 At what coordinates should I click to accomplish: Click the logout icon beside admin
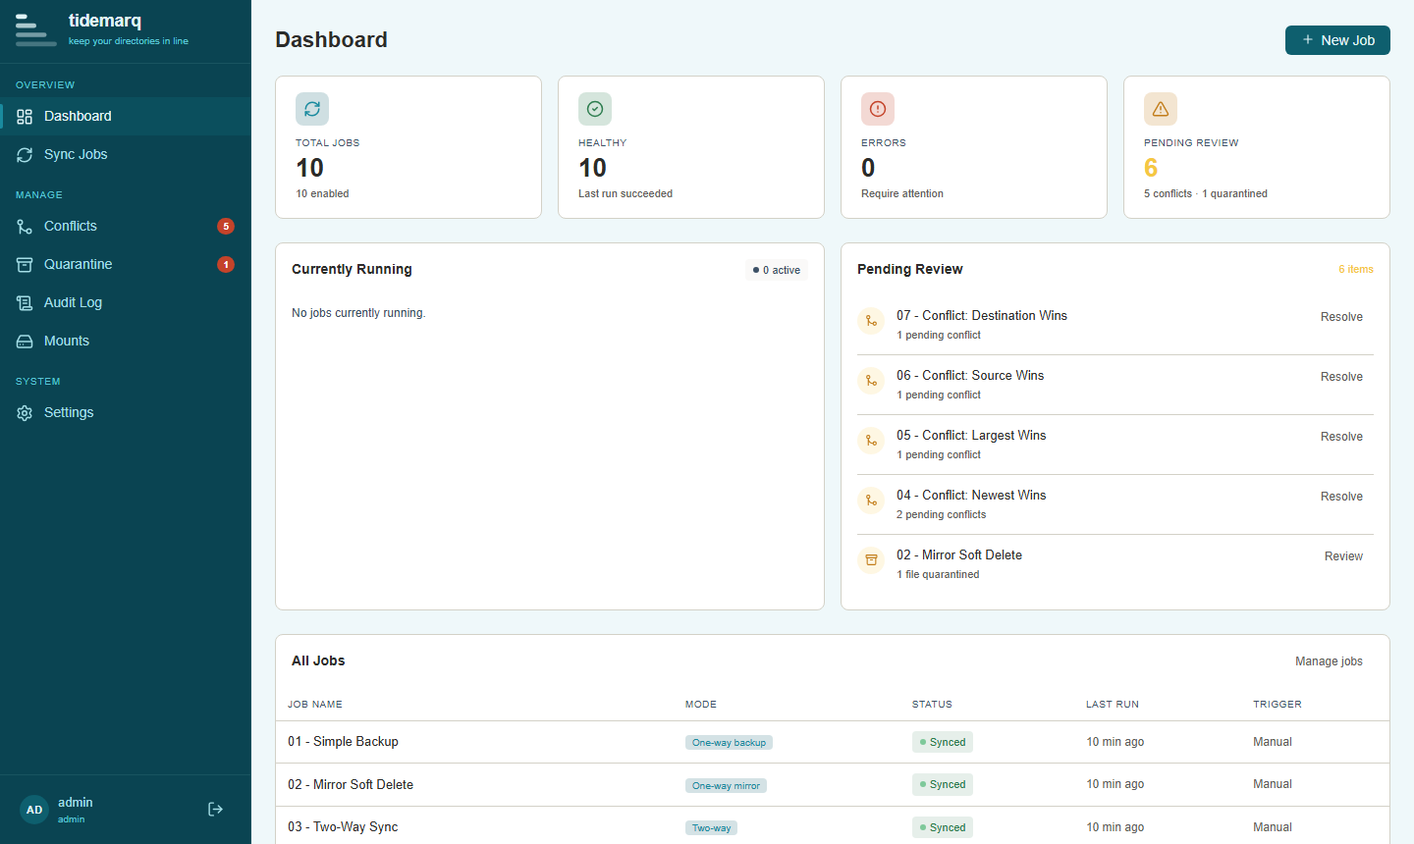click(216, 810)
